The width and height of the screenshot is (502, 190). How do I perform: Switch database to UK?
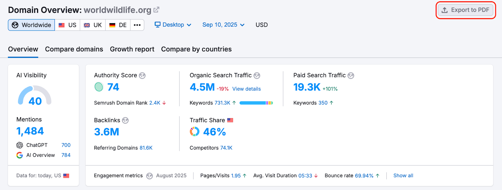tap(93, 25)
